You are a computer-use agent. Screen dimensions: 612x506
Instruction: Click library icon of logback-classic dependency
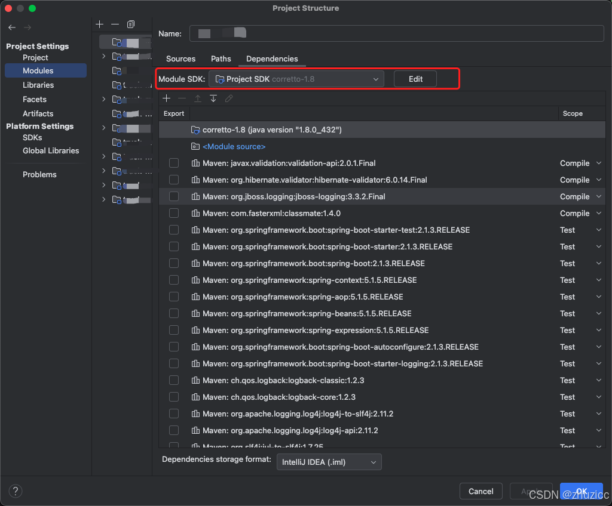(x=195, y=380)
